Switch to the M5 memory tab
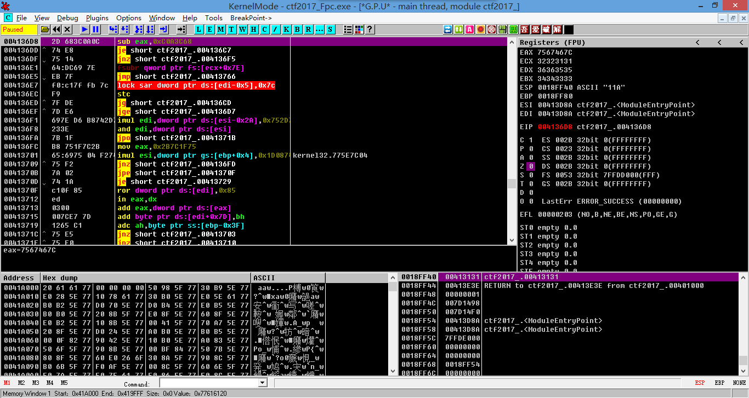This screenshot has width=749, height=398. pyautogui.click(x=64, y=383)
